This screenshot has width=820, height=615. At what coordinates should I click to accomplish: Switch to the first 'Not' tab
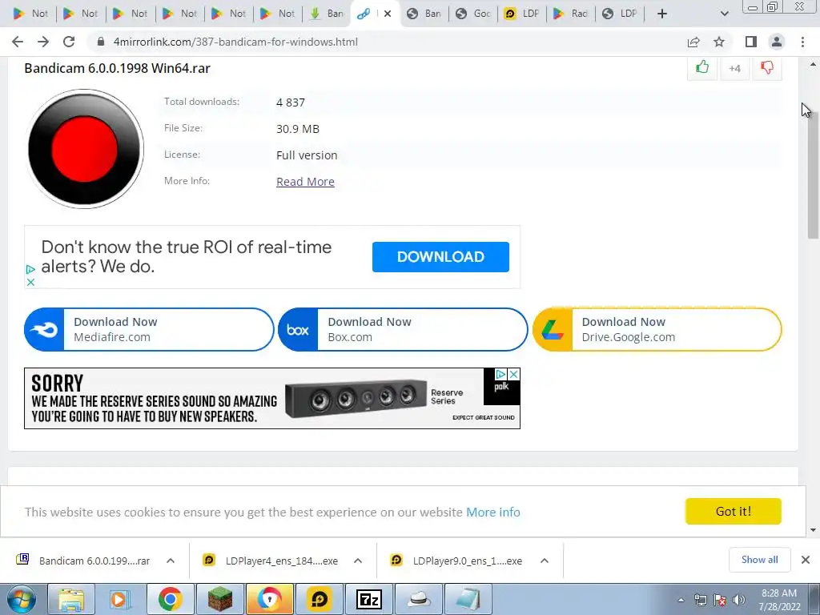click(30, 14)
